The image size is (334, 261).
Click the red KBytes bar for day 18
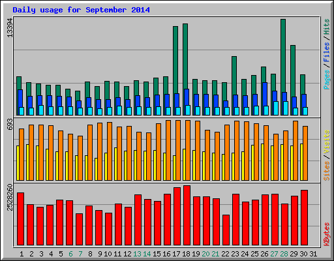click(x=187, y=215)
